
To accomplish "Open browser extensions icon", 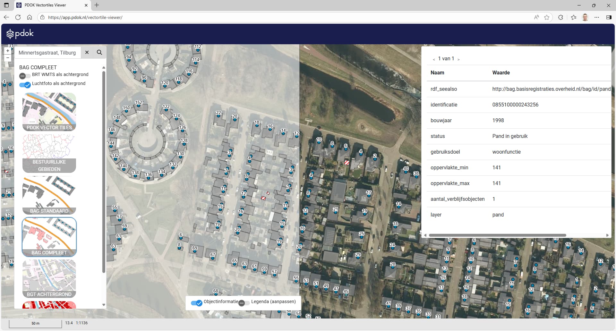I will [x=560, y=17].
